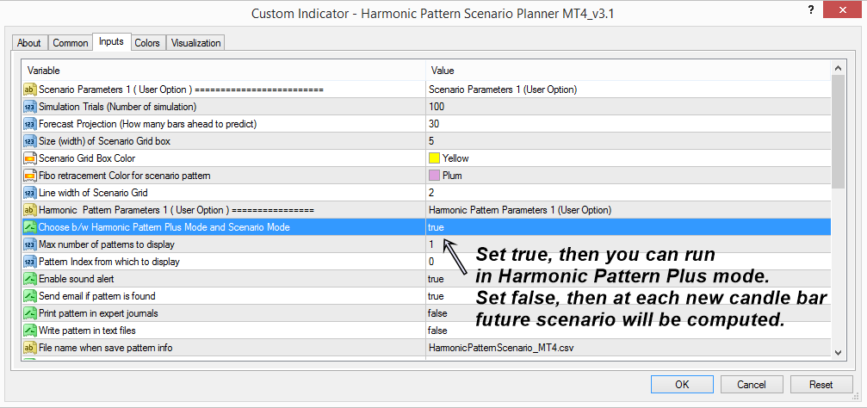Click the boolean icon beside Write pattern in text files

click(29, 331)
